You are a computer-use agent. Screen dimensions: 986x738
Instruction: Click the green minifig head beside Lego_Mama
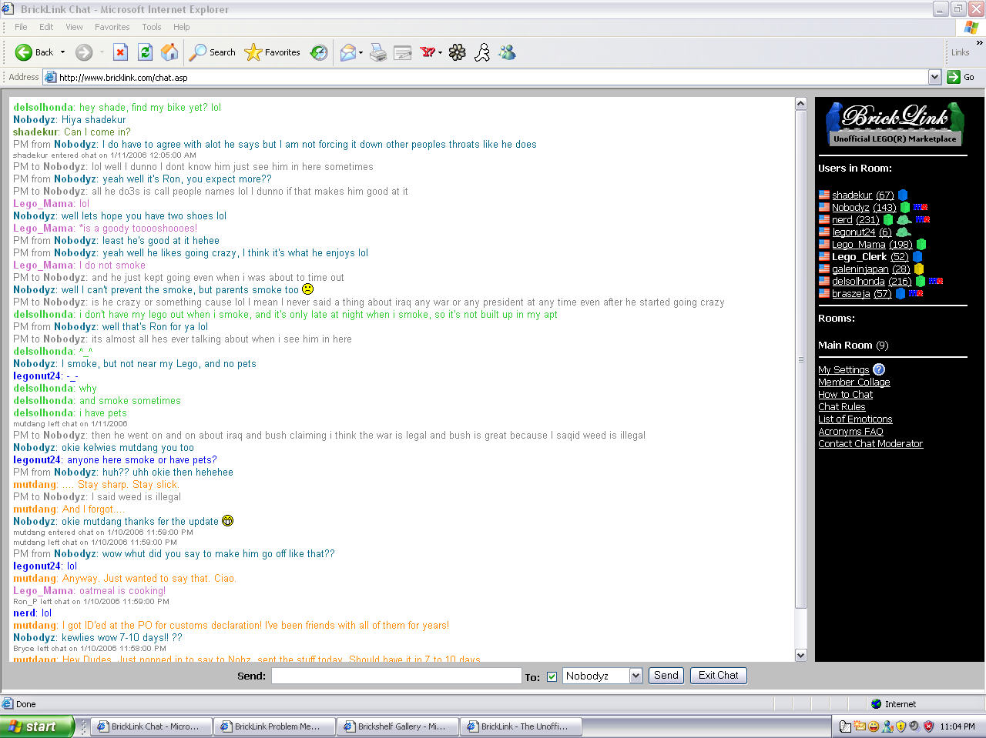[x=921, y=244]
